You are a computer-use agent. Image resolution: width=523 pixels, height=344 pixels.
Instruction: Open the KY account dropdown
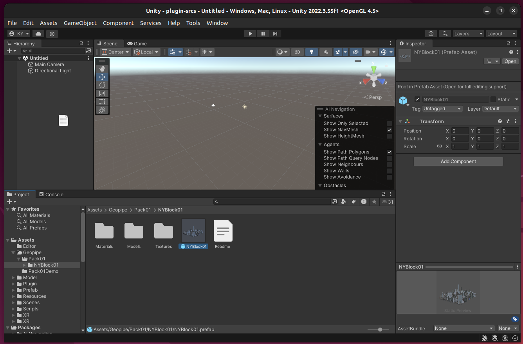click(x=19, y=34)
